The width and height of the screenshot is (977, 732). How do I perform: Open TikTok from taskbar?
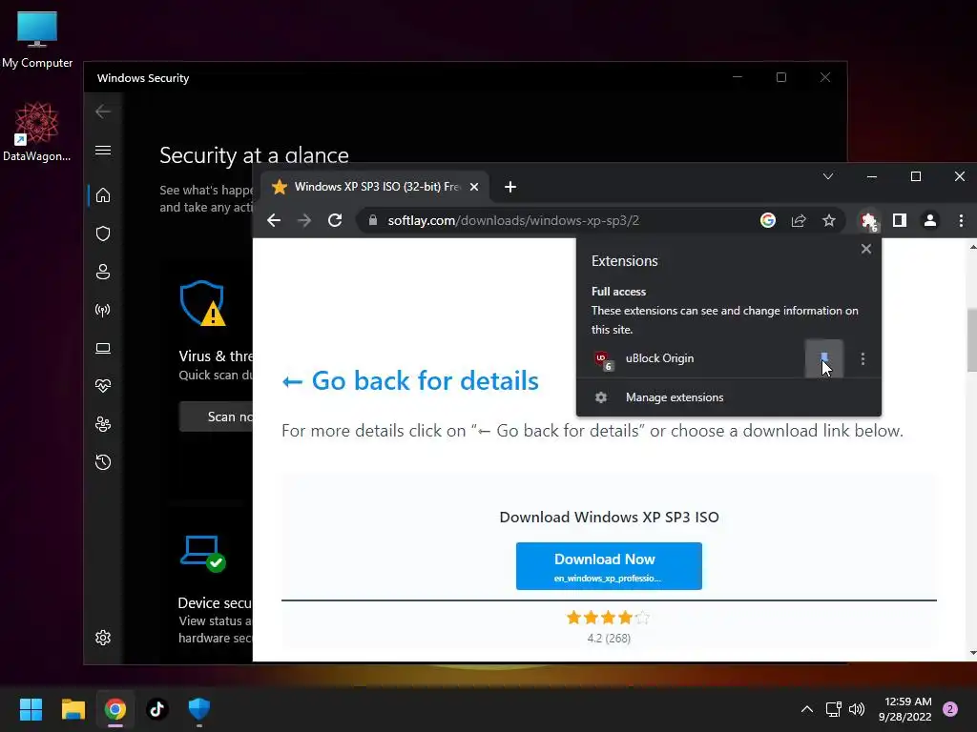pos(157,709)
